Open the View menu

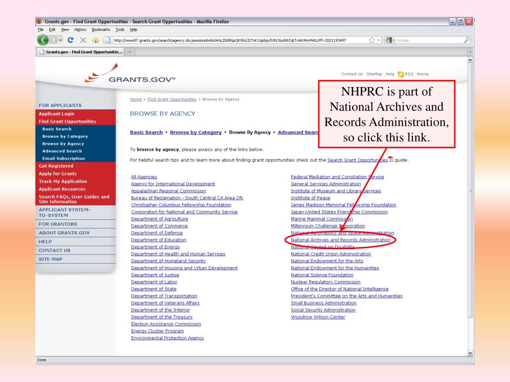[65, 29]
